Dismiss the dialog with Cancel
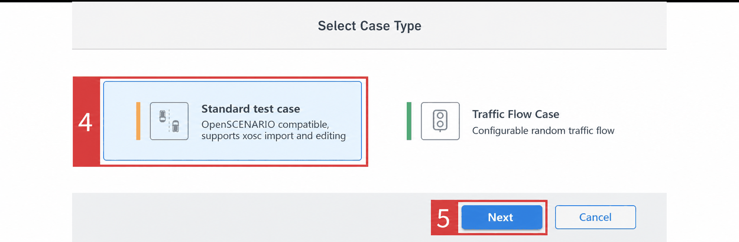Viewport: 739px width, 242px height. (595, 217)
